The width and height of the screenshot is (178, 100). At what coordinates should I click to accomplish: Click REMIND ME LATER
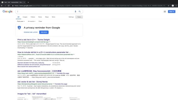point(31,32)
